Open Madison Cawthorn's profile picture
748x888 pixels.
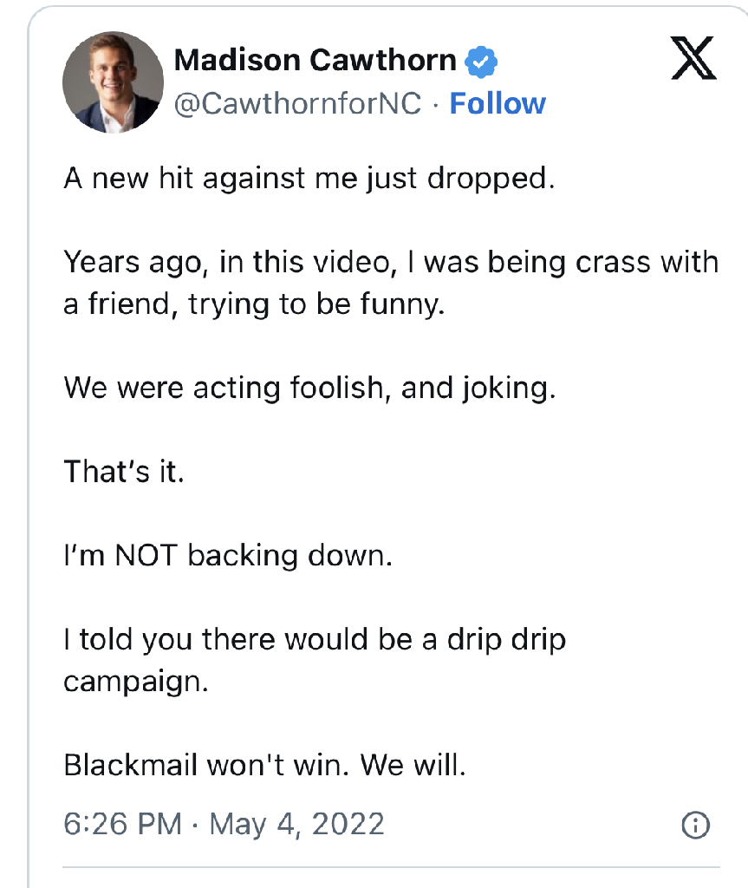(114, 82)
